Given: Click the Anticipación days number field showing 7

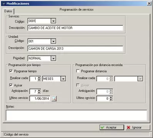Looking at the screenshot, I should (x=34, y=91).
